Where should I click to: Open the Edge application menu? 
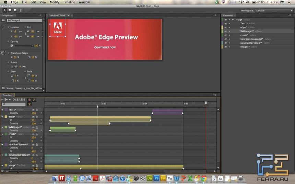(14, 2)
